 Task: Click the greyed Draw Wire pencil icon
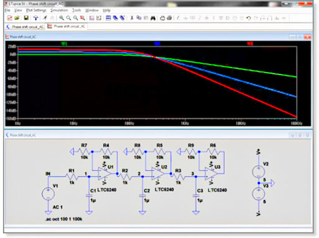click(178, 18)
